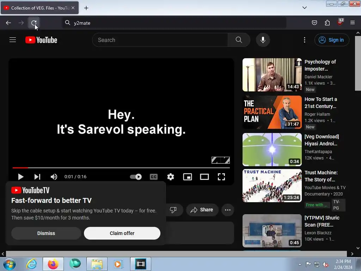Dislike the video
This screenshot has width=361, height=271.
pyautogui.click(x=173, y=210)
